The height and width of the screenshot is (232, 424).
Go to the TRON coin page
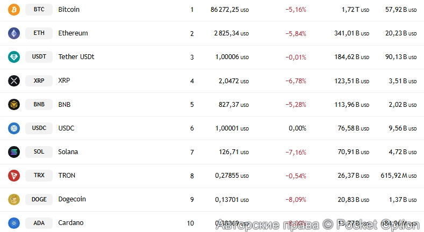coord(67,176)
